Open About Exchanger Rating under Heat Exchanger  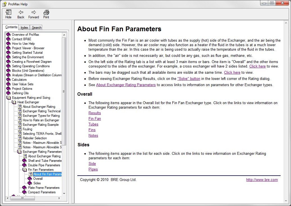pyautogui.click(x=39, y=107)
